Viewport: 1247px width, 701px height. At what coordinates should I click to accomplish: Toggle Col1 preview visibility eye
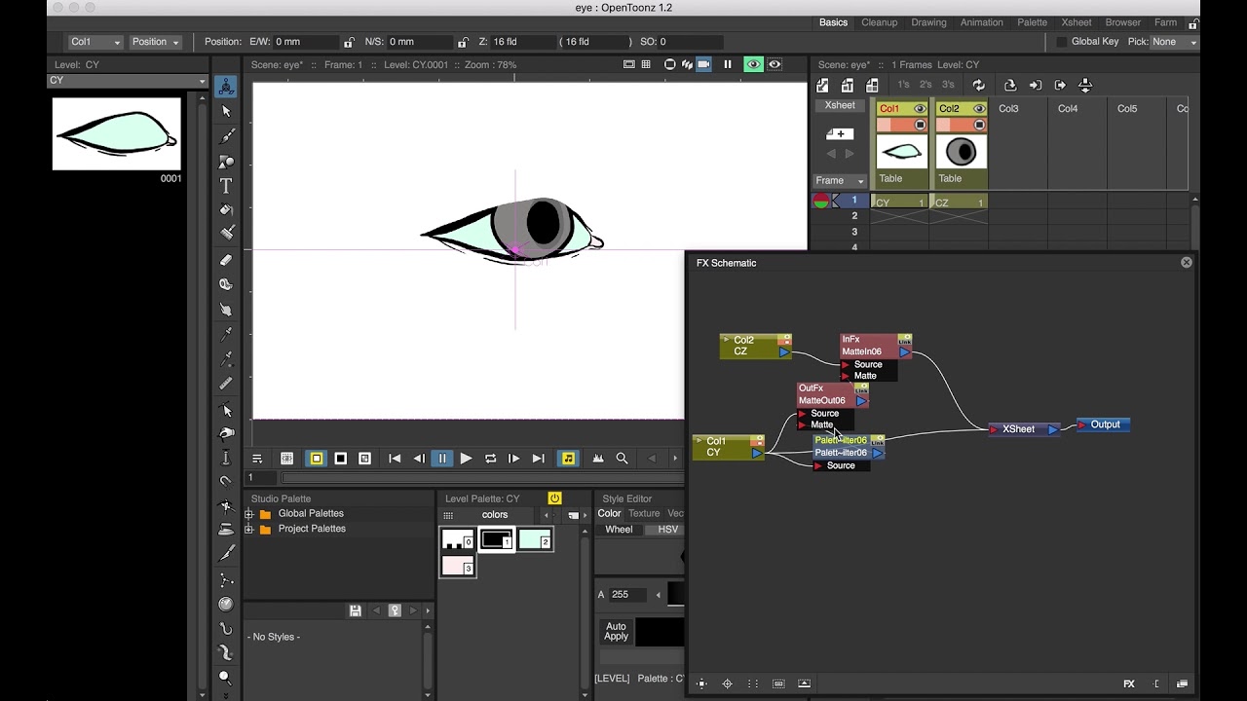[920, 109]
